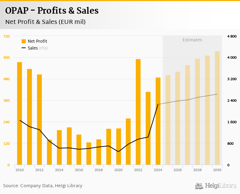Click the 2013 net profit bar

pos(49,152)
